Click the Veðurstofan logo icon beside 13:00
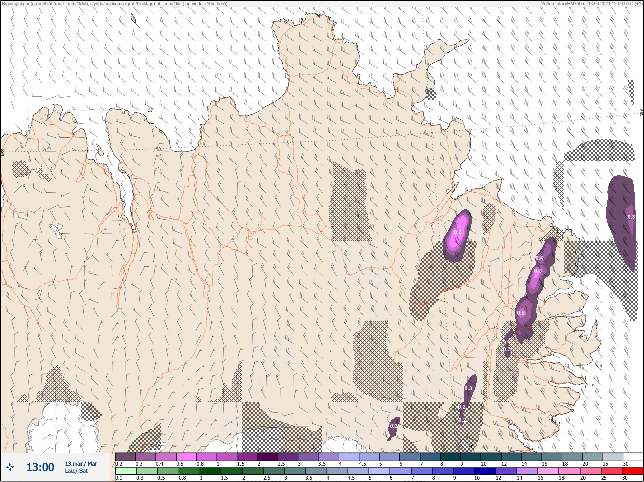Viewport: 644px width, 482px height. coord(10,467)
